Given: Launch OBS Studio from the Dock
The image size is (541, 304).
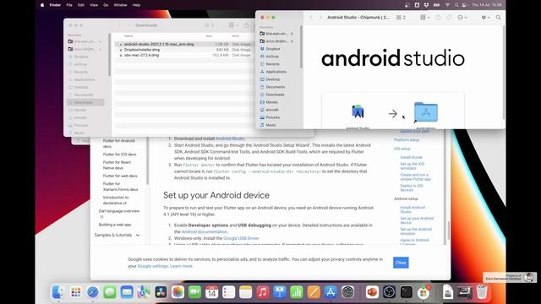Looking at the screenshot, I should pos(389,292).
